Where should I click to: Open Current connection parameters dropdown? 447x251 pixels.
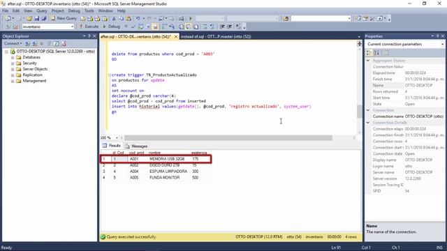[x=442, y=44]
